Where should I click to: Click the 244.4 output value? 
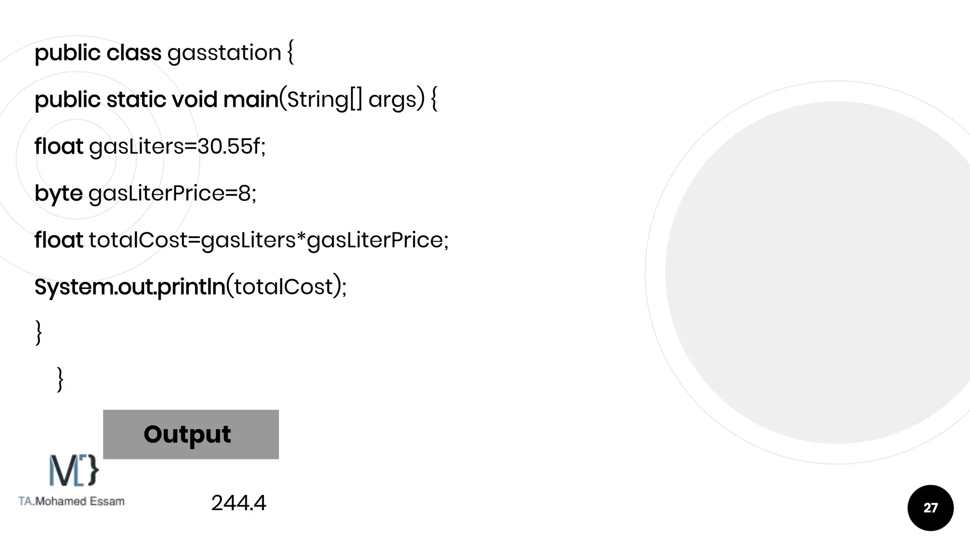pos(239,502)
